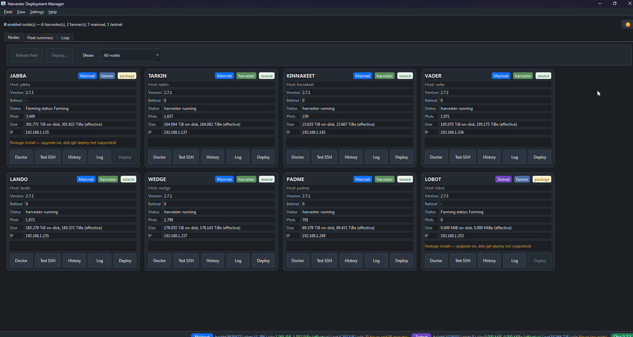Select VADER's IP 192.168.1.234
633x337 pixels.
point(452,132)
